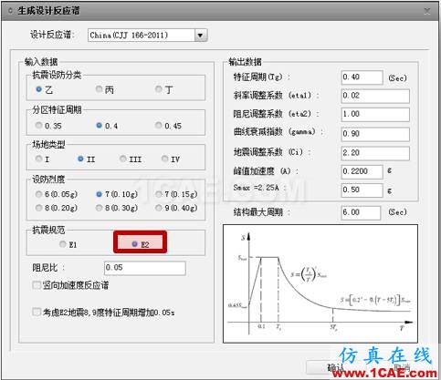Click the Smax 0.50 field
The height and width of the screenshot is (380, 441).
(x=362, y=190)
